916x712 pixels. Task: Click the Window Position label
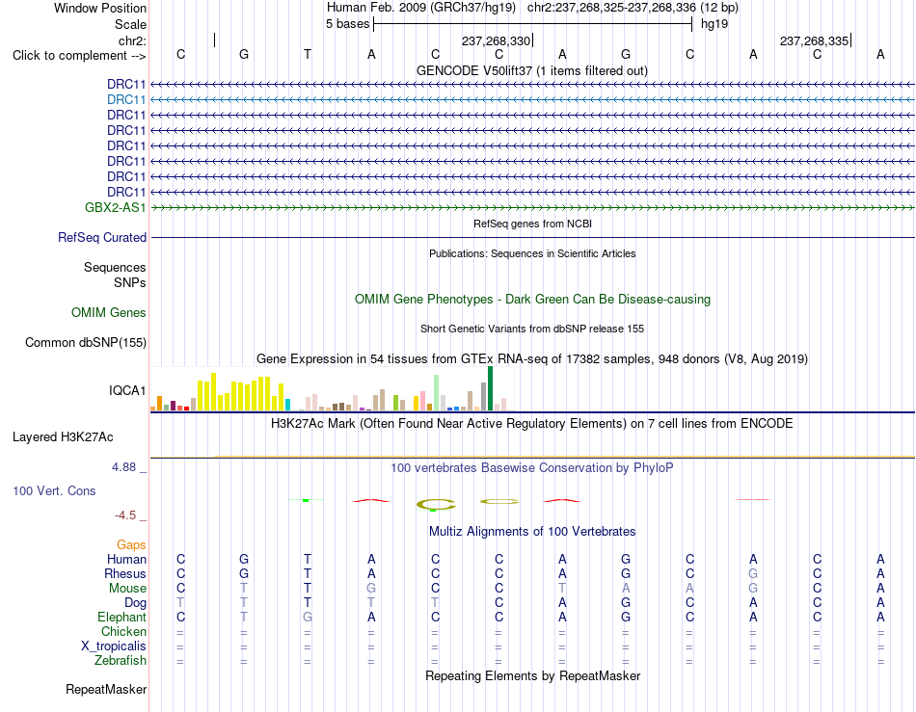point(100,8)
